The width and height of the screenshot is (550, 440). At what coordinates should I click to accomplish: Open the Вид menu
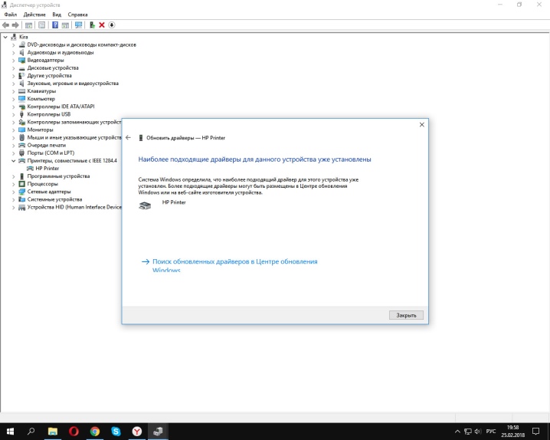pyautogui.click(x=57, y=15)
